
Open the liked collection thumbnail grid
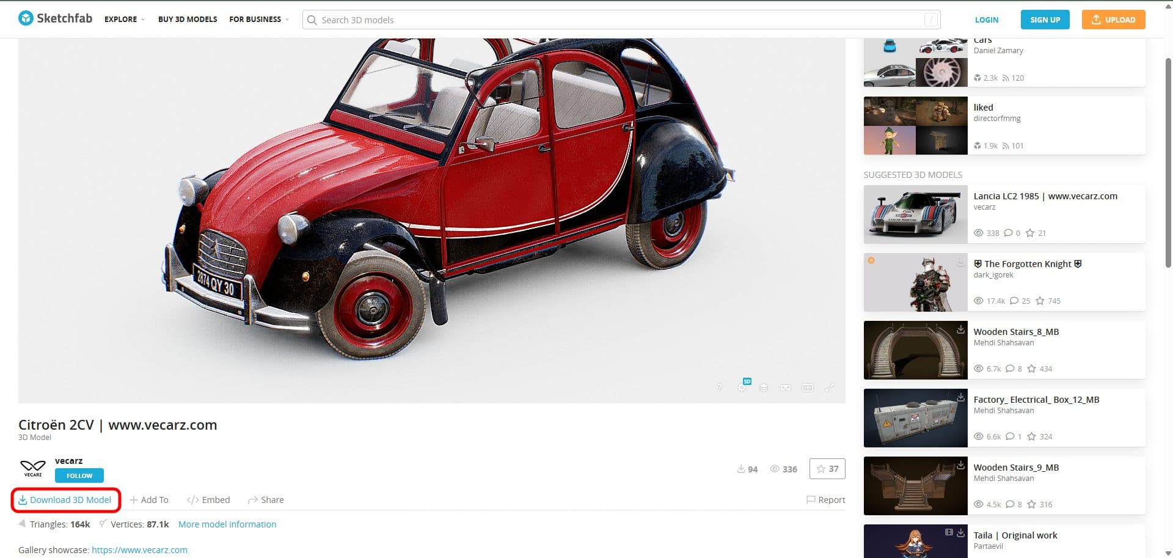click(x=916, y=125)
